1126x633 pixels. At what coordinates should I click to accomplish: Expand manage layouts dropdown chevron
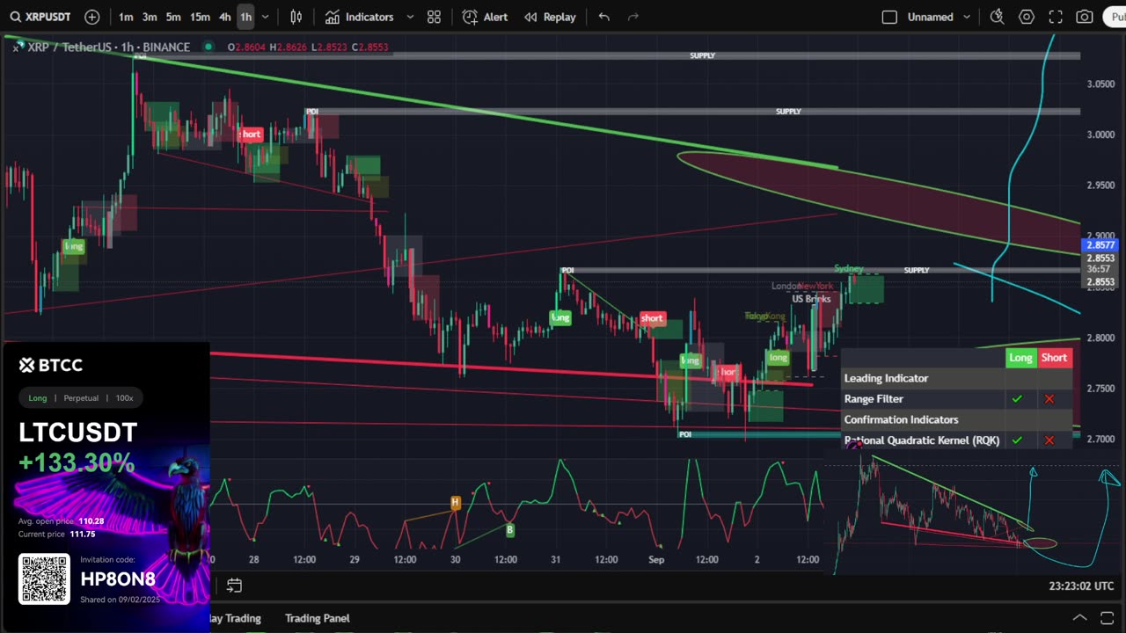967,17
